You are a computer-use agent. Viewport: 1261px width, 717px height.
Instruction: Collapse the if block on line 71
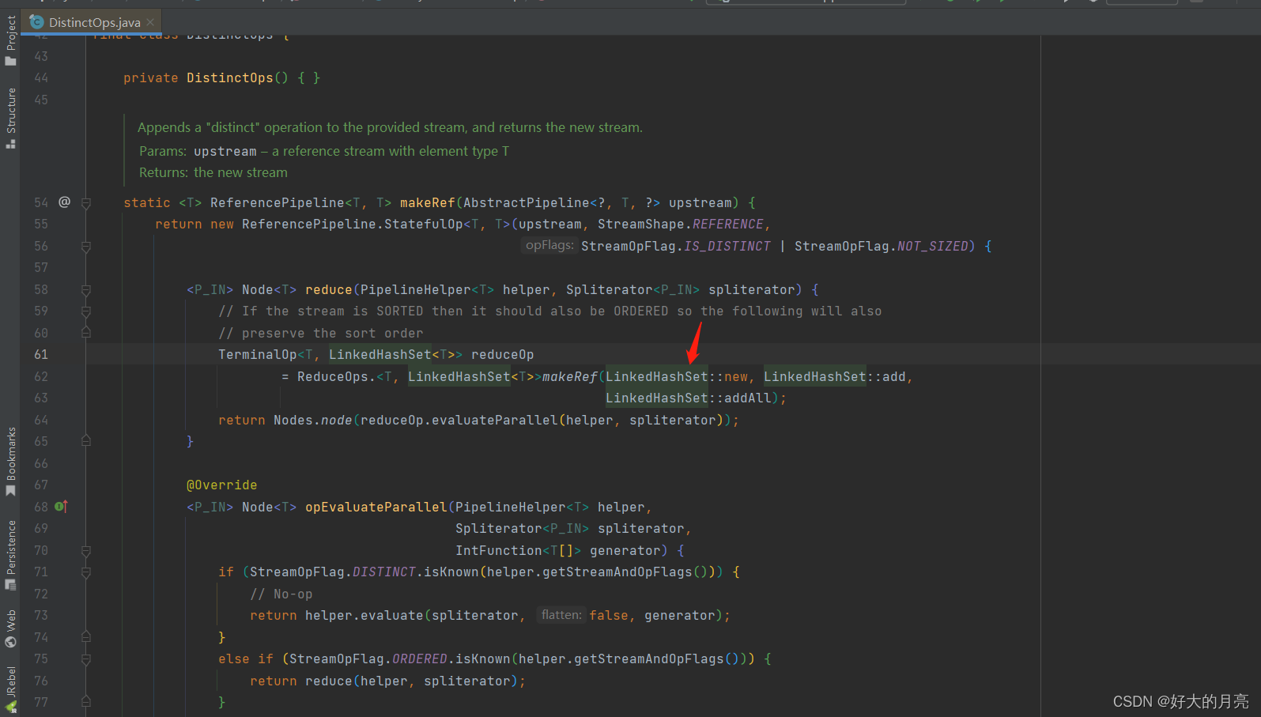pyautogui.click(x=86, y=572)
